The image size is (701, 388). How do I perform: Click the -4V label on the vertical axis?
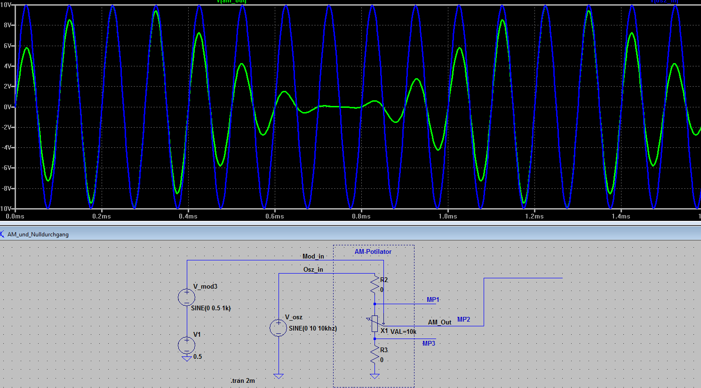[6, 147]
